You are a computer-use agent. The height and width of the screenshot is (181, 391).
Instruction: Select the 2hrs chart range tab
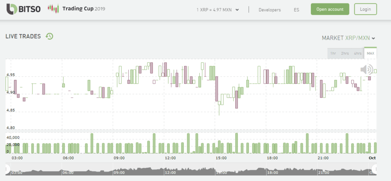345,53
